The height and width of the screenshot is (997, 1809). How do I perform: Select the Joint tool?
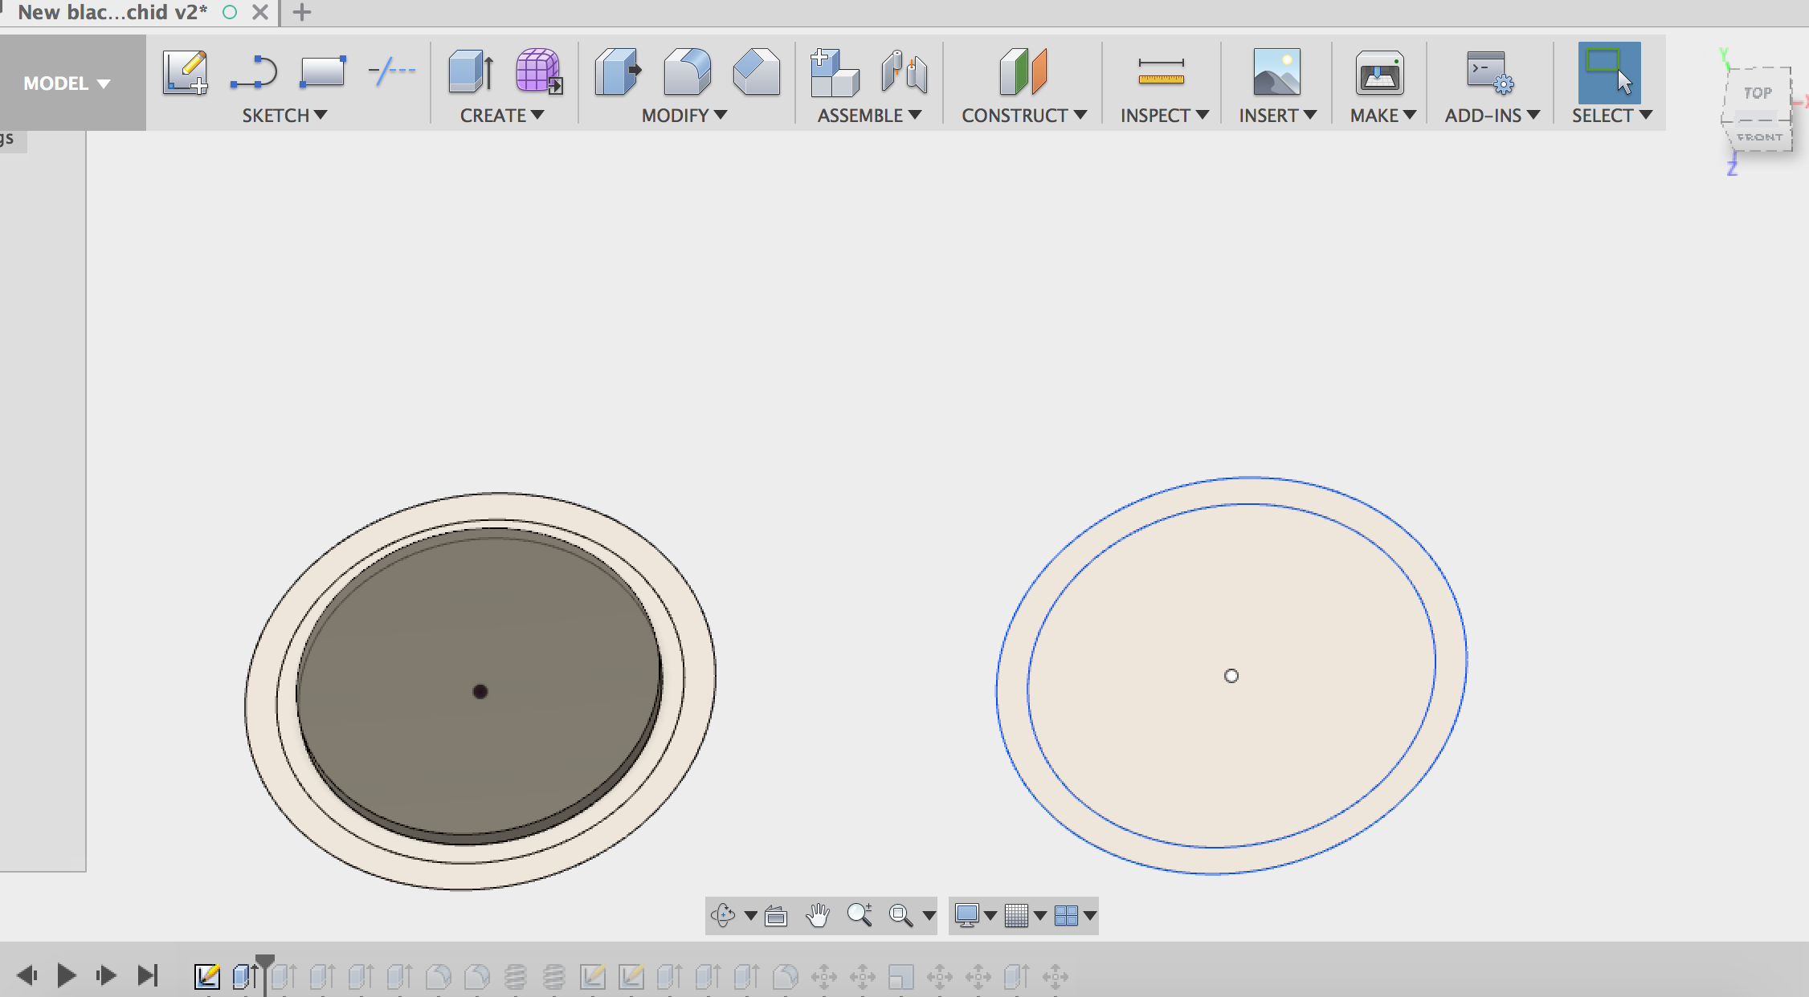pyautogui.click(x=904, y=71)
